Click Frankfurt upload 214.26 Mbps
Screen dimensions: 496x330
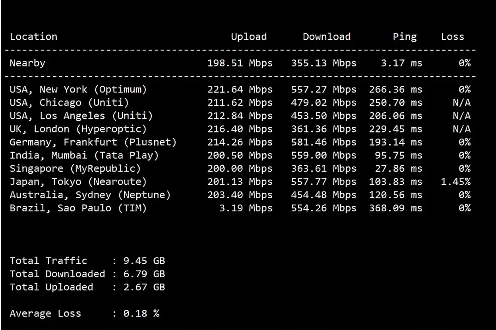pos(240,142)
